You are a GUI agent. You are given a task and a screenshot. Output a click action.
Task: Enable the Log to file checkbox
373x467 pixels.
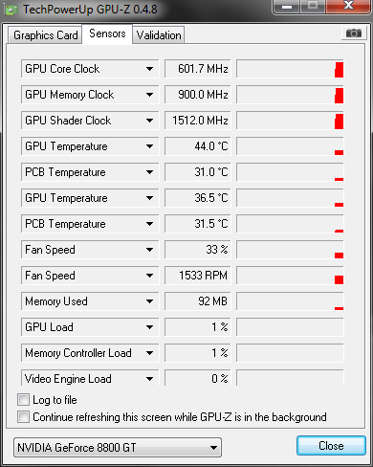pyautogui.click(x=23, y=400)
